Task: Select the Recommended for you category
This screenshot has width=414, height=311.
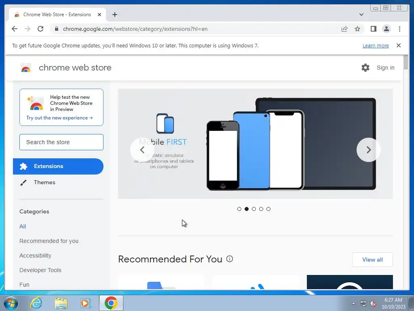Action: (49, 241)
